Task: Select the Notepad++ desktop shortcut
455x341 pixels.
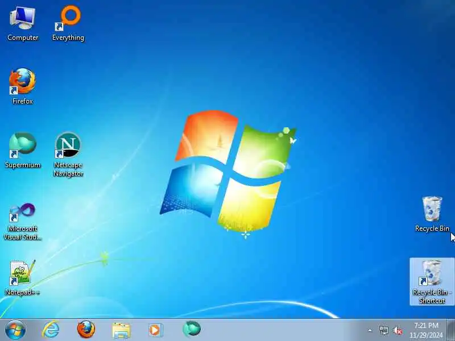Action: pos(23,277)
